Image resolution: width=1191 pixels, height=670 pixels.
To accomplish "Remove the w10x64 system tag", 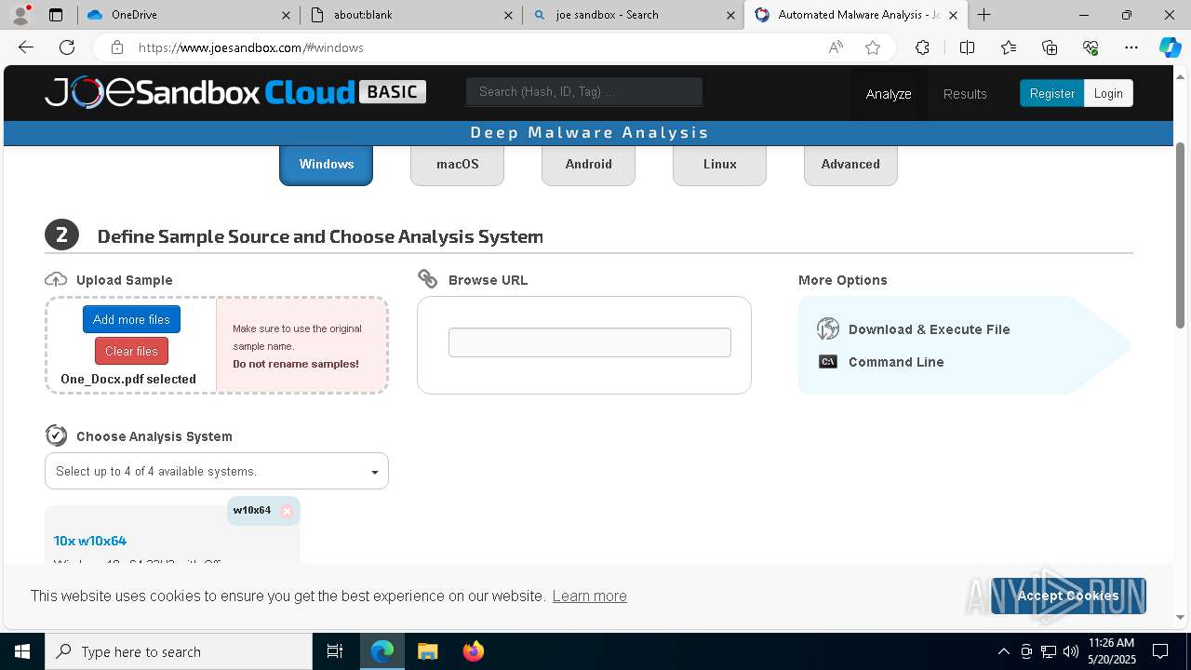I will [x=287, y=511].
